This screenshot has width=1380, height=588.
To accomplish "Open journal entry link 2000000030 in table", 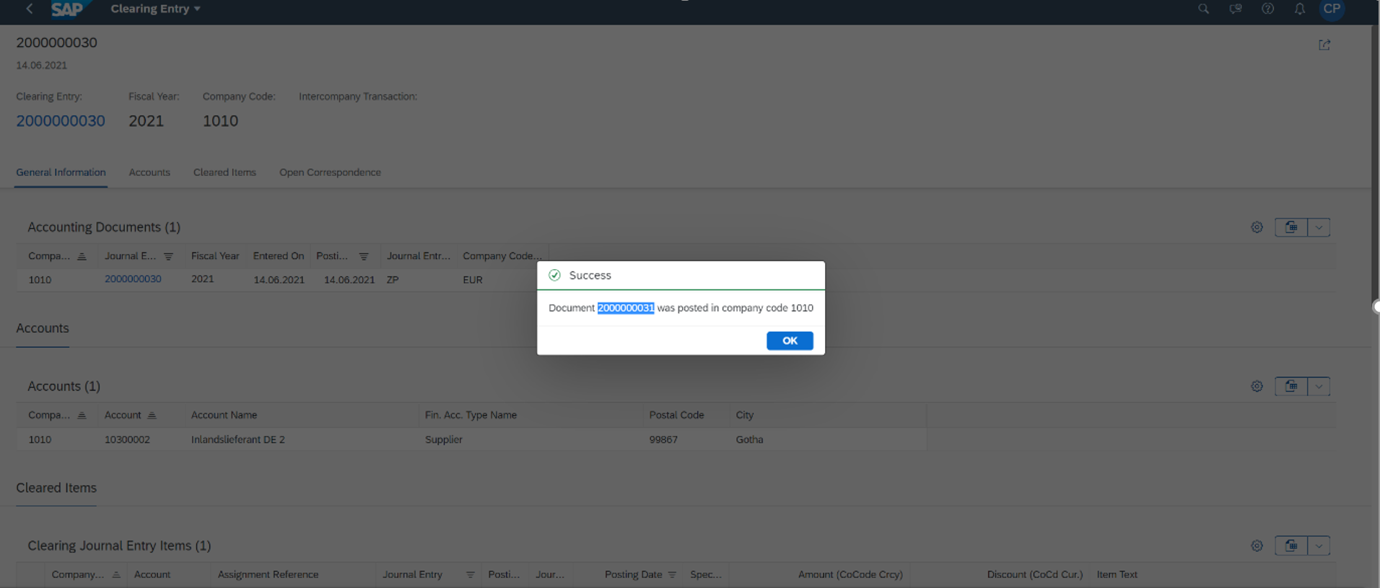I will tap(133, 279).
